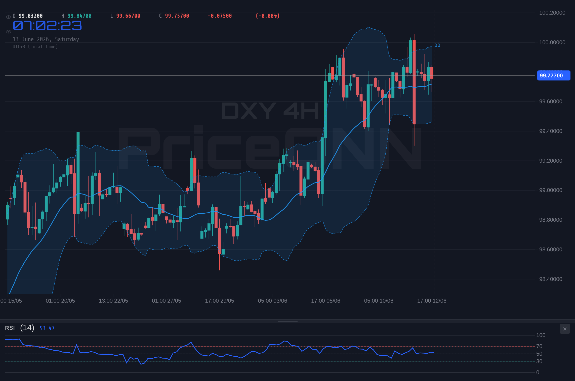Screen dimensions: 575x381
Task: Click the 13:00 22/05 time label
Action: pyautogui.click(x=113, y=301)
